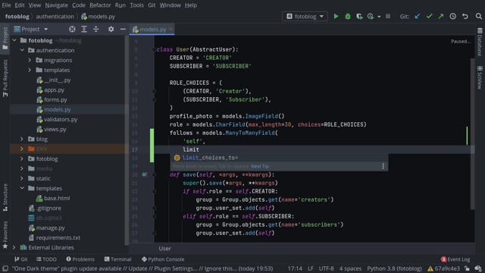
Task: Open completion popup options menu
Action: 383,166
